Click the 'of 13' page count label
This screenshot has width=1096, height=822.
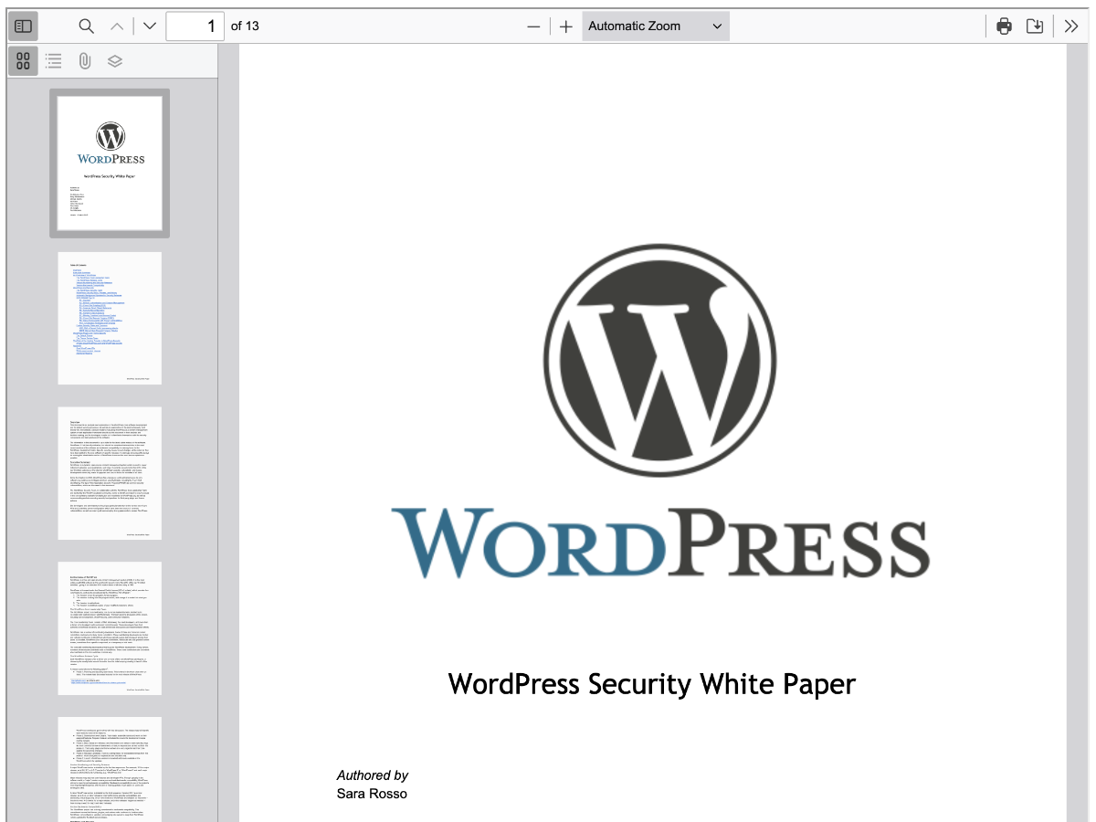(x=245, y=26)
